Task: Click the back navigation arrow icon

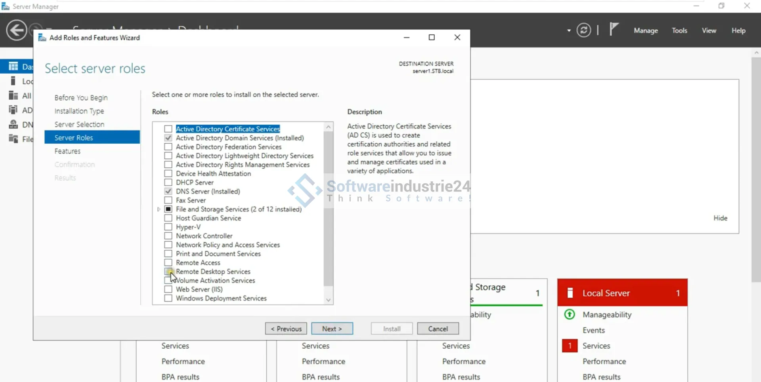Action: (17, 30)
